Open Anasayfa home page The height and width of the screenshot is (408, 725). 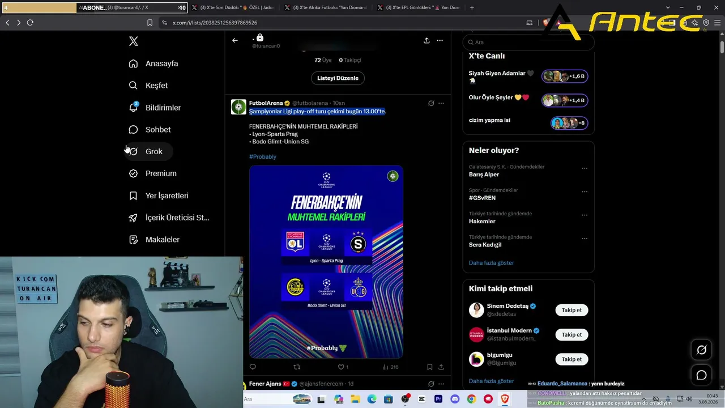[153, 63]
